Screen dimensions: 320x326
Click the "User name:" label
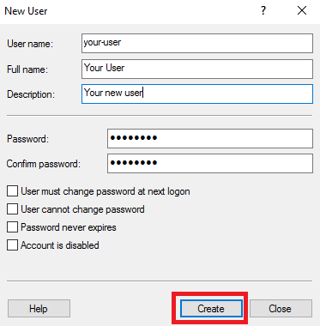[30, 44]
